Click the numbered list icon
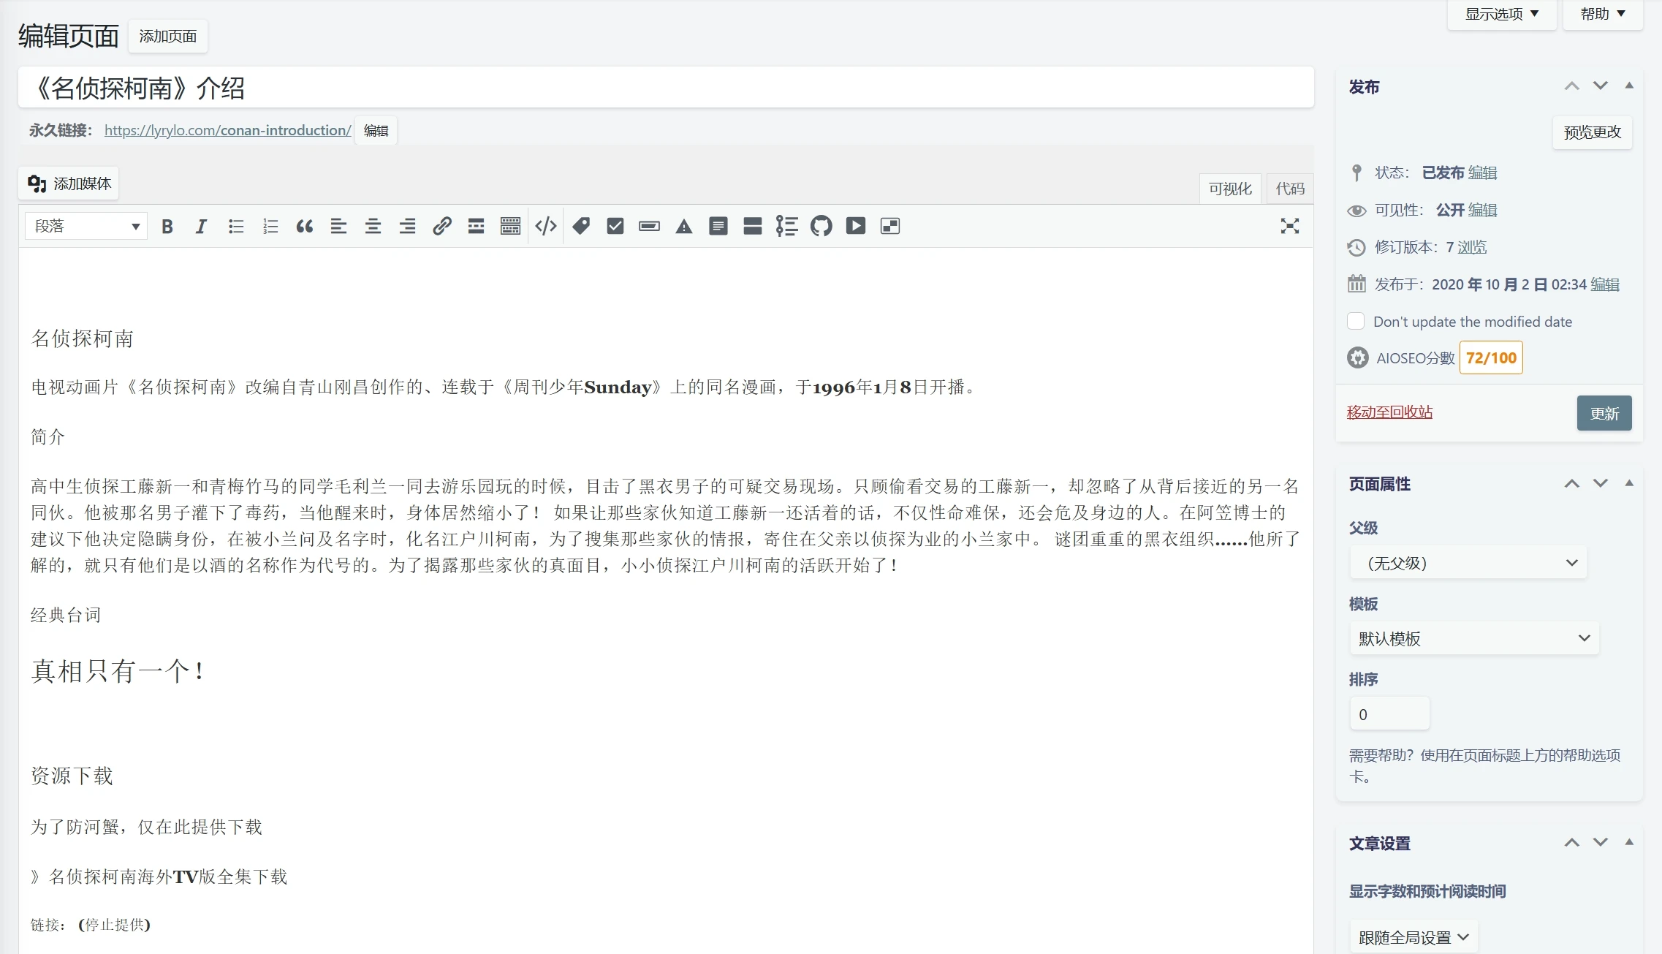1662x954 pixels. (x=270, y=226)
